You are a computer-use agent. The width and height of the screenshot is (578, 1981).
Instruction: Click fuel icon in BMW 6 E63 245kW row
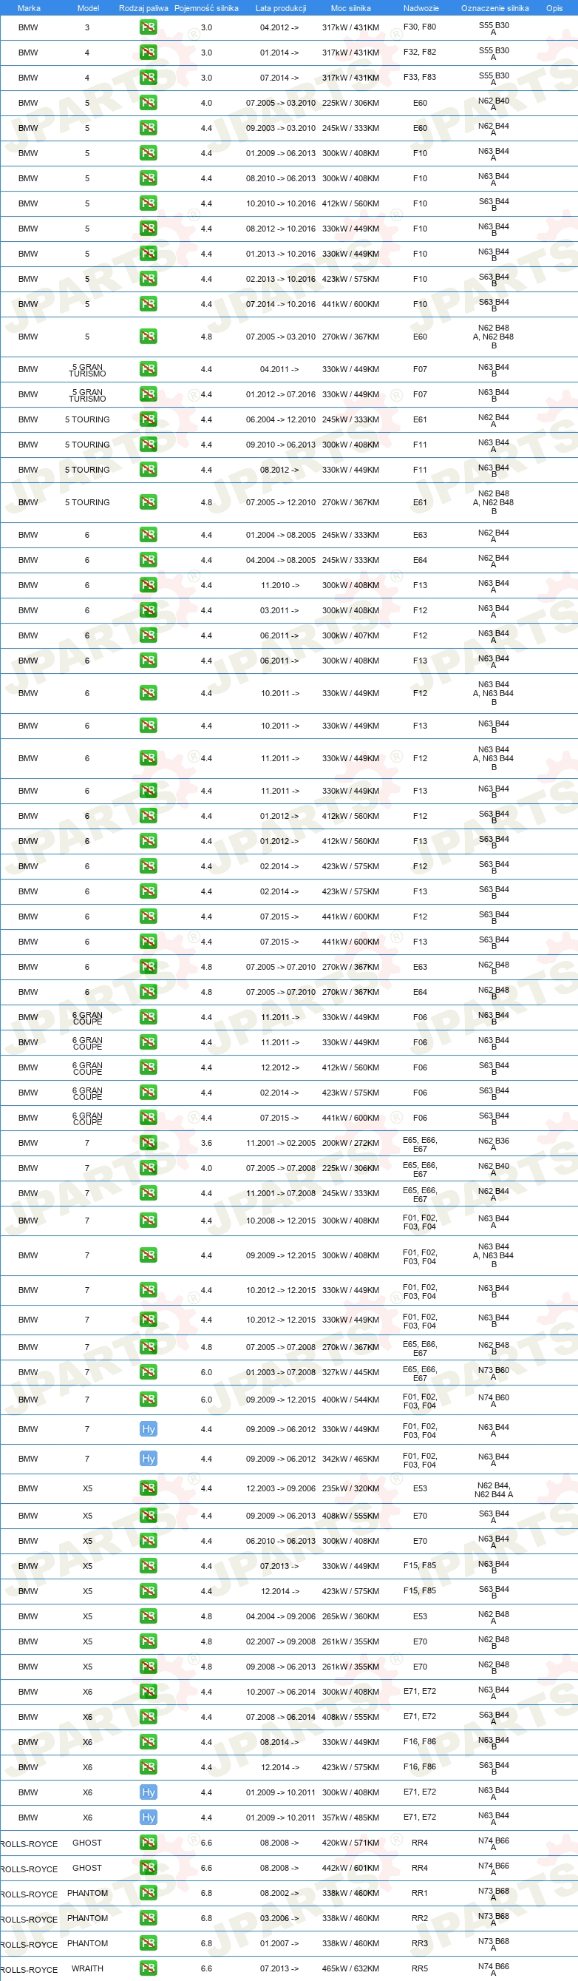coord(149,536)
